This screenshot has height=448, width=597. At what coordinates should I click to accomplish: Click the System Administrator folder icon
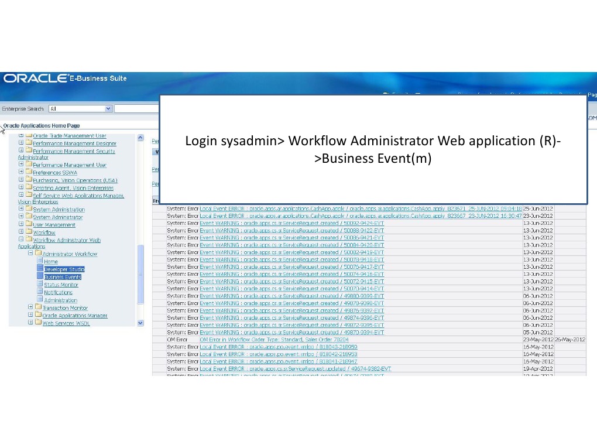tap(29, 216)
